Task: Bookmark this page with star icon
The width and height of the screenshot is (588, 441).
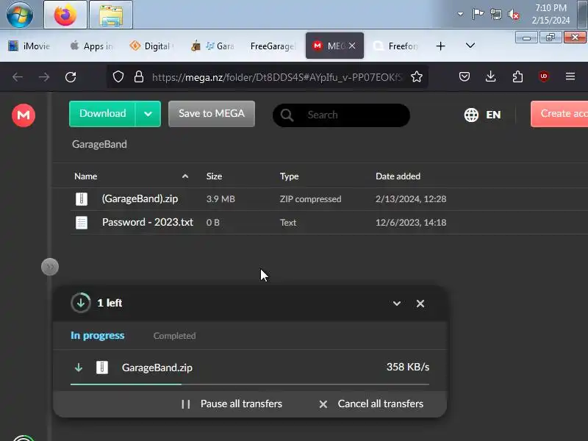Action: tap(416, 77)
